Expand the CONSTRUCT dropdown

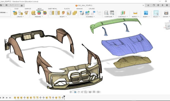coord(123,17)
